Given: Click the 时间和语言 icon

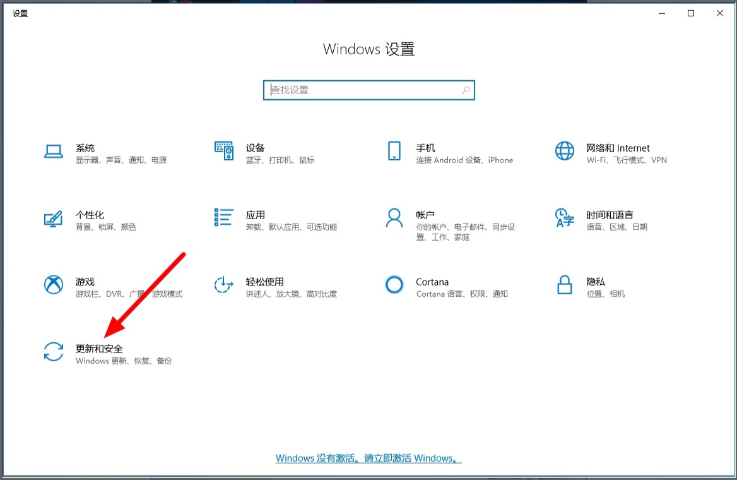Looking at the screenshot, I should tap(563, 219).
